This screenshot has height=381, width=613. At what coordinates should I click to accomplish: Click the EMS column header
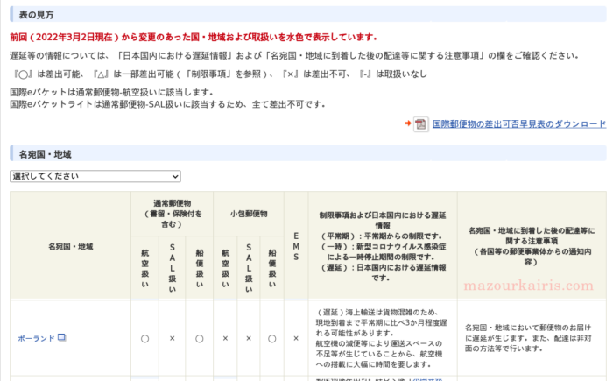coord(296,246)
